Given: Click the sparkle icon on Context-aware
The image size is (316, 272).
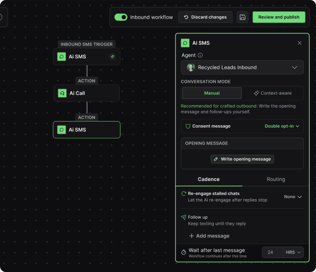Looking at the screenshot, I should (x=256, y=93).
